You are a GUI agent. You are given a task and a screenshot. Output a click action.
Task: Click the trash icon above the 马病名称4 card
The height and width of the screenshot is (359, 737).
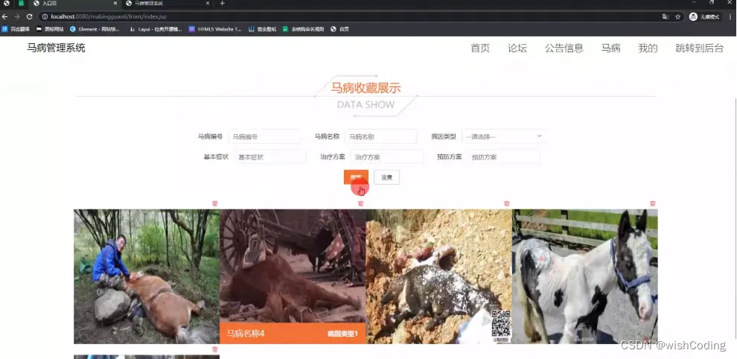click(x=360, y=204)
